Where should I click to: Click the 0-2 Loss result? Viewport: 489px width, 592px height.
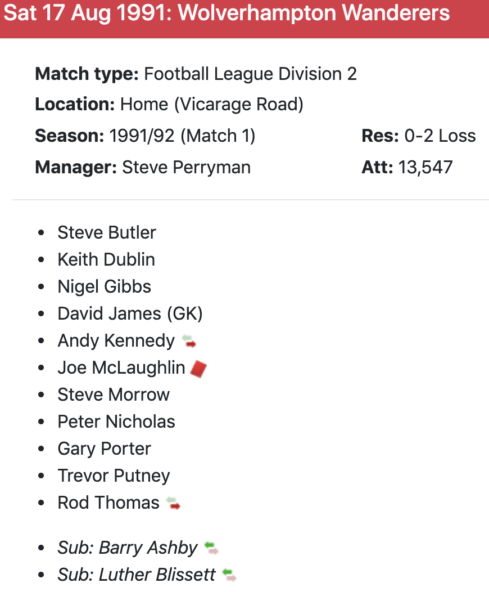(440, 136)
